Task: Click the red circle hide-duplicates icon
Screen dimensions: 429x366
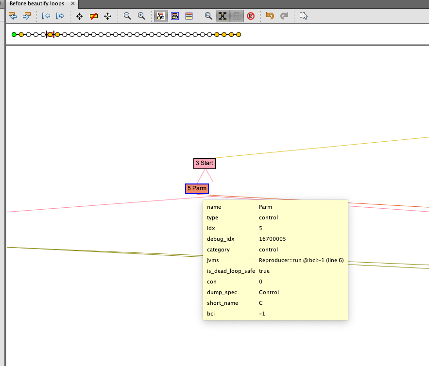Action: (251, 16)
